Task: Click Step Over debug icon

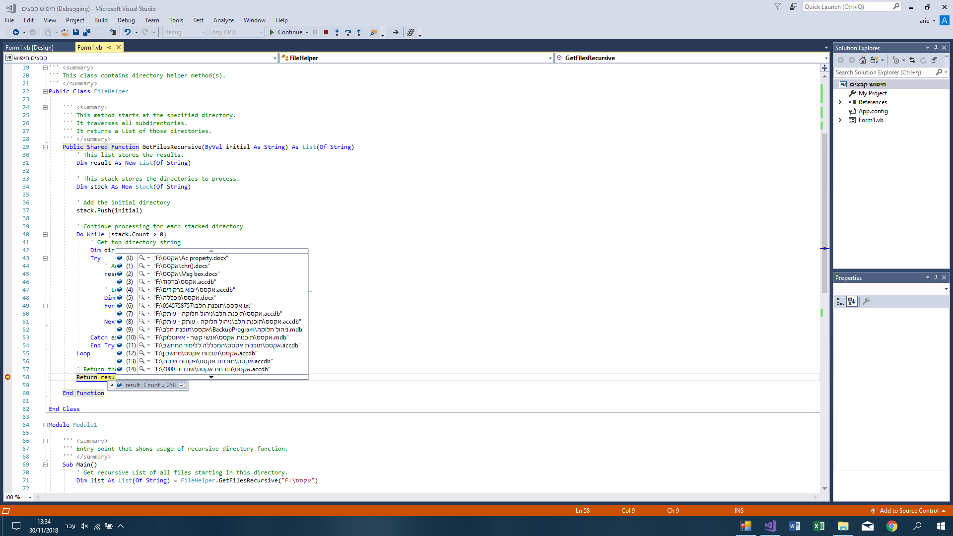Action: coord(347,32)
